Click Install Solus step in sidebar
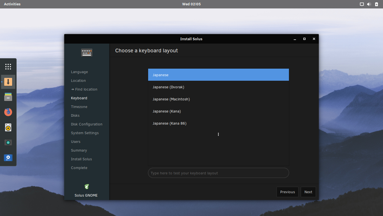The height and width of the screenshot is (216, 383). [x=81, y=159]
